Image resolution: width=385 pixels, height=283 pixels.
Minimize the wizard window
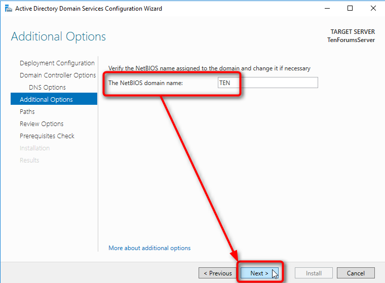point(327,8)
